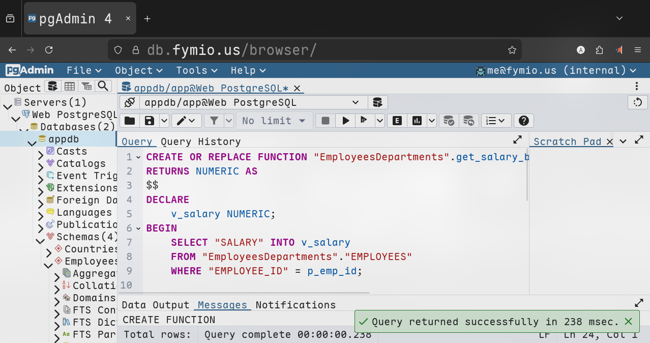Click the Open File folder icon
The width and height of the screenshot is (650, 343).
(130, 121)
